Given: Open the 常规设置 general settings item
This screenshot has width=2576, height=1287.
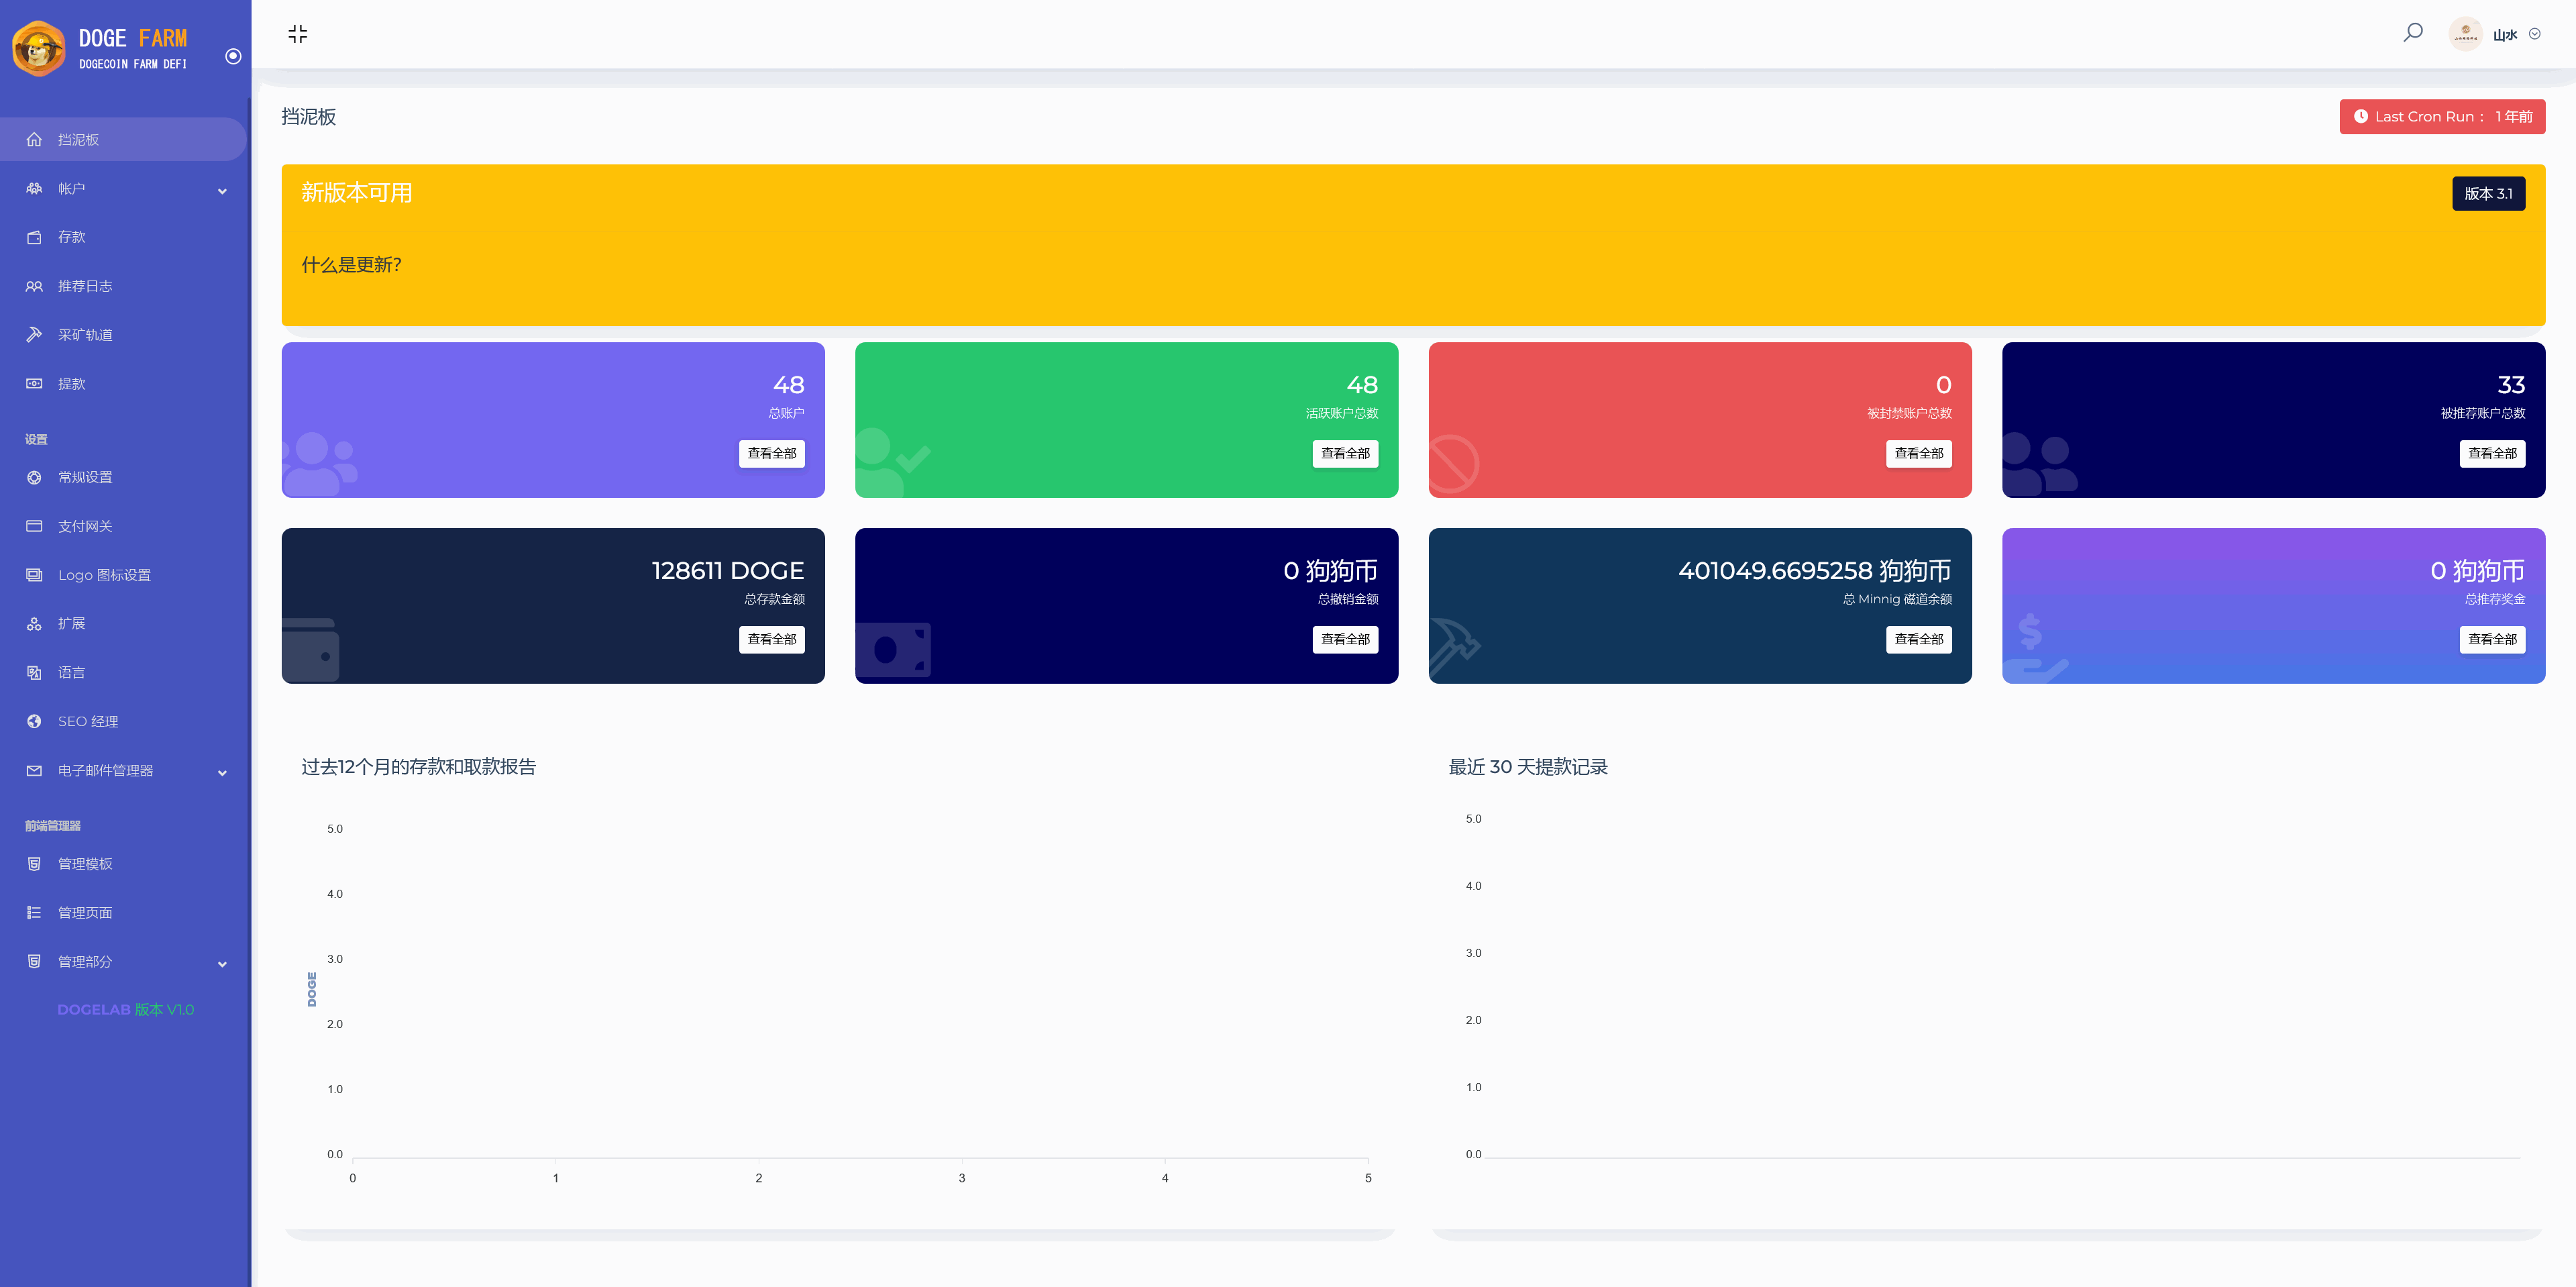Looking at the screenshot, I should pyautogui.click(x=85, y=477).
